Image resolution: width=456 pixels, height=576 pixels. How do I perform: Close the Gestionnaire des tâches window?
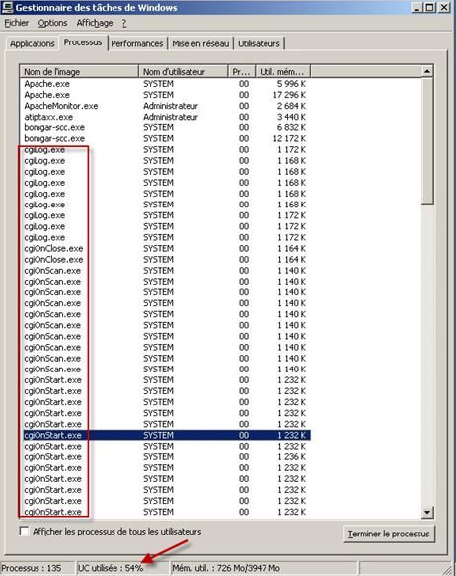(444, 7)
